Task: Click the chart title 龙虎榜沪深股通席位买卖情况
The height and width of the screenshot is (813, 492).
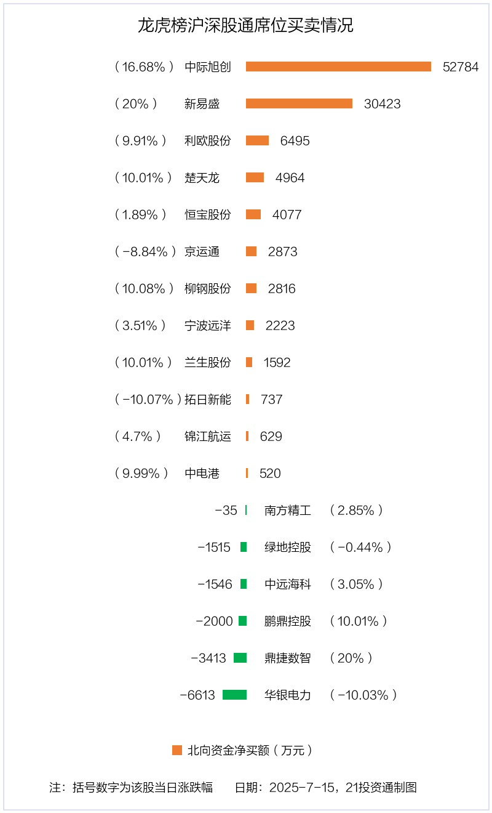Action: (245, 25)
